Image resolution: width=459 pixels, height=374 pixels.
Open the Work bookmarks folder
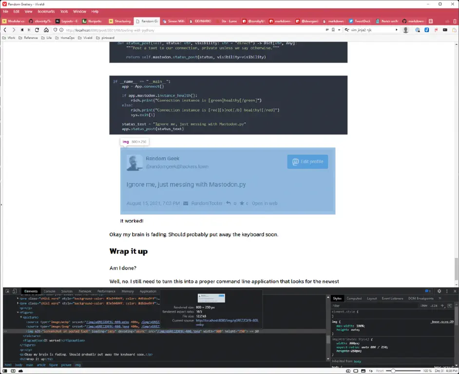(x=8, y=38)
